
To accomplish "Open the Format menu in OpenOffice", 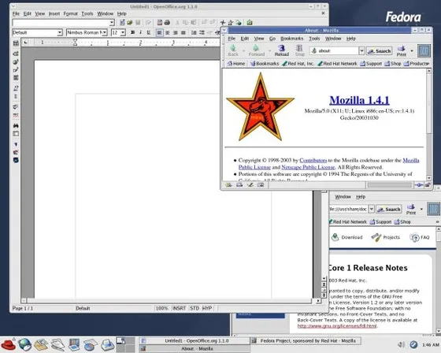I will (x=70, y=13).
